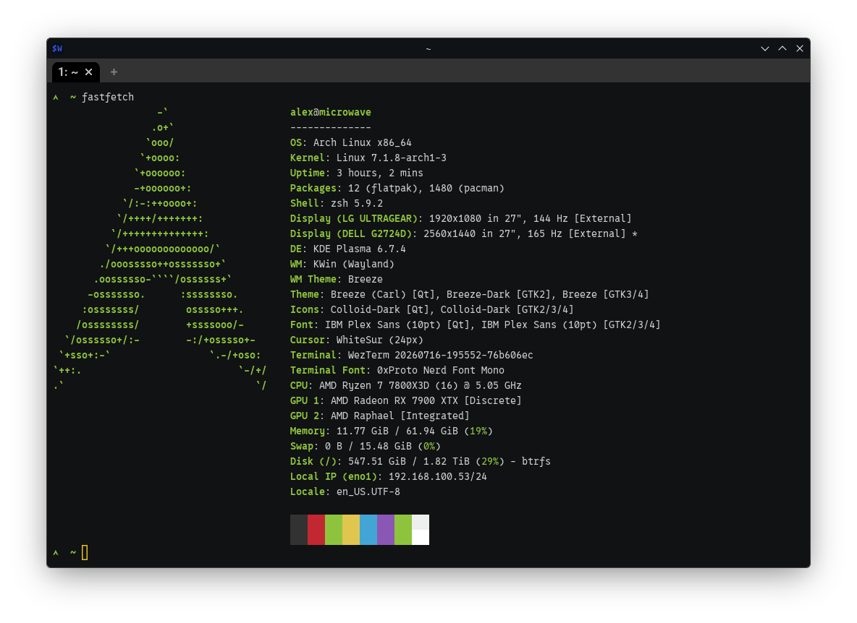The height and width of the screenshot is (623, 857).
Task: Click the 'fastfetch' command text
Action: (108, 97)
